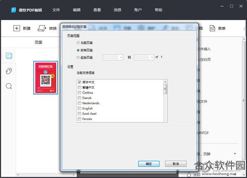Viewport: 247px width, 178px height.
Task: Click the 当前支持语言 label
Action: (86, 73)
